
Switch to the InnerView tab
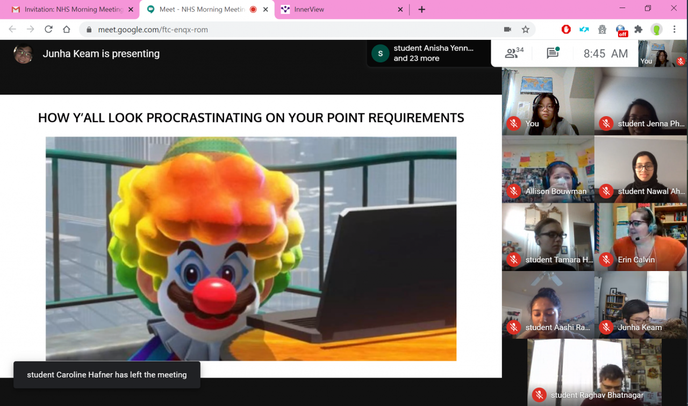pos(342,9)
